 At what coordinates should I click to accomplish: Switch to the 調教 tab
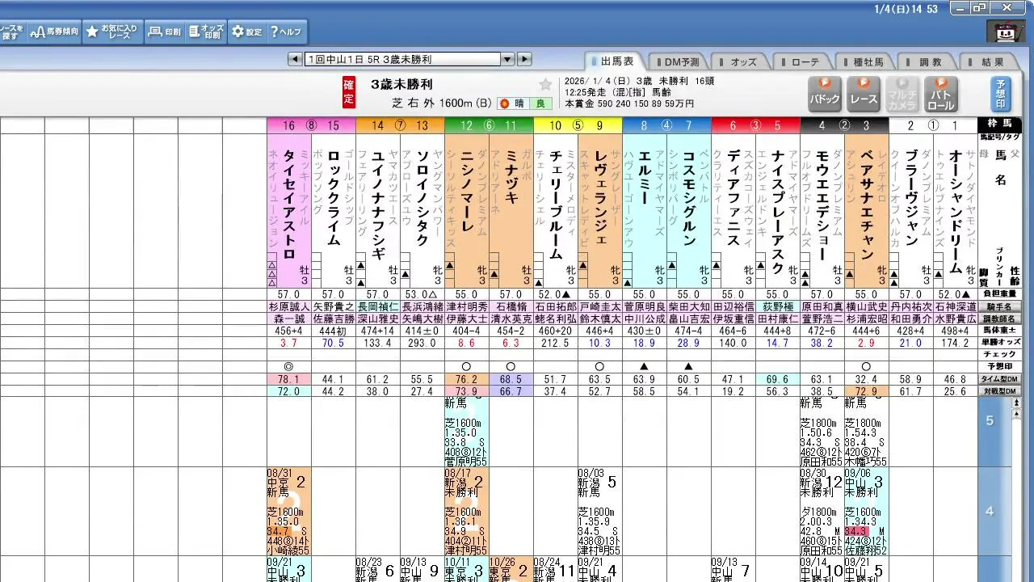pos(927,61)
